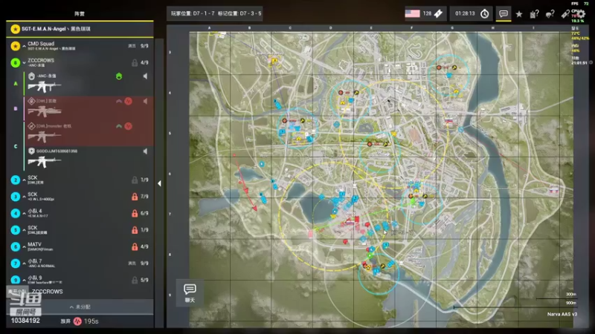Viewport: 595px width, 334px height.
Task: Toggle lock icon on squad 2 SCK 1/9
Action: pos(135,180)
